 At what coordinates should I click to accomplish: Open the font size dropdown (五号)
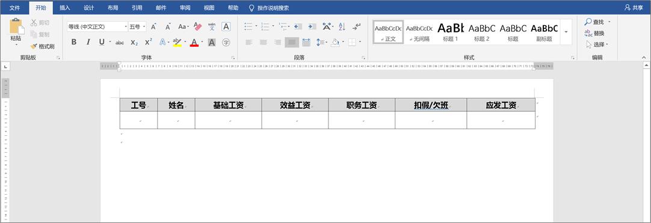[x=137, y=26]
